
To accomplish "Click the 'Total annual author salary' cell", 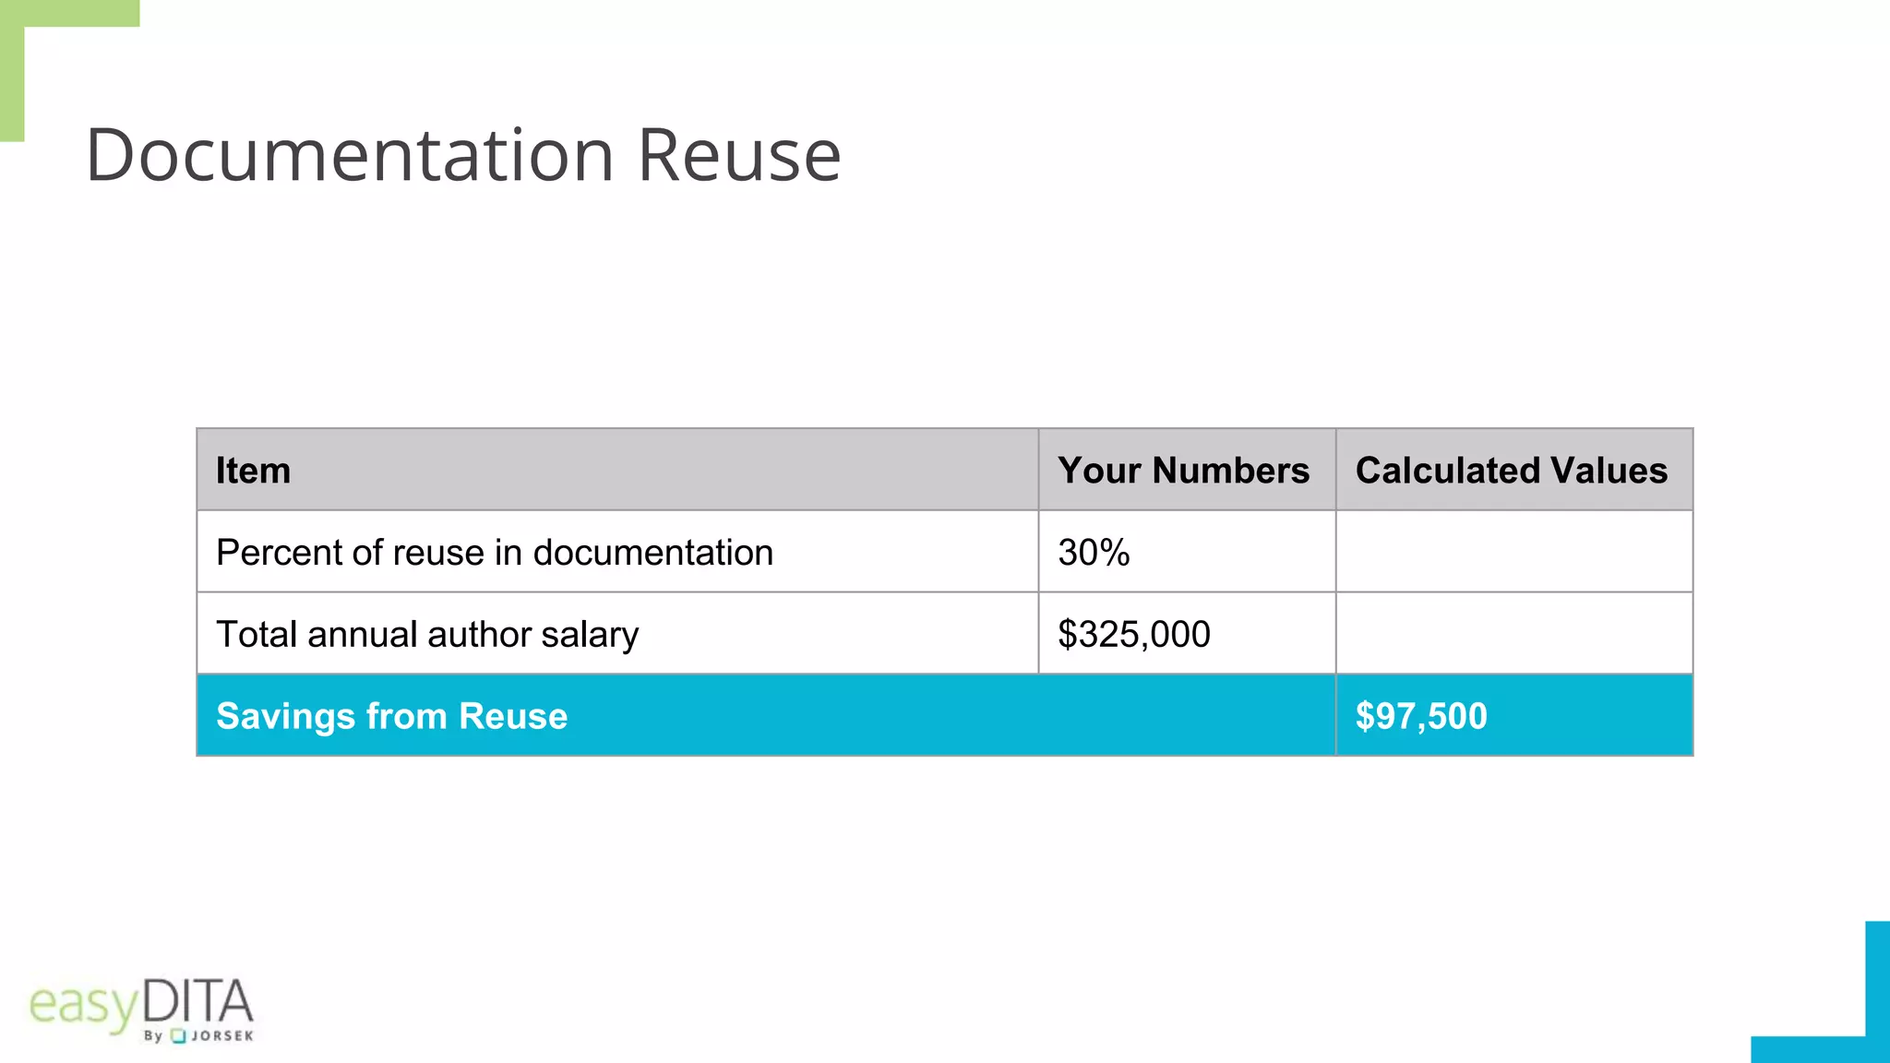I will click(427, 635).
